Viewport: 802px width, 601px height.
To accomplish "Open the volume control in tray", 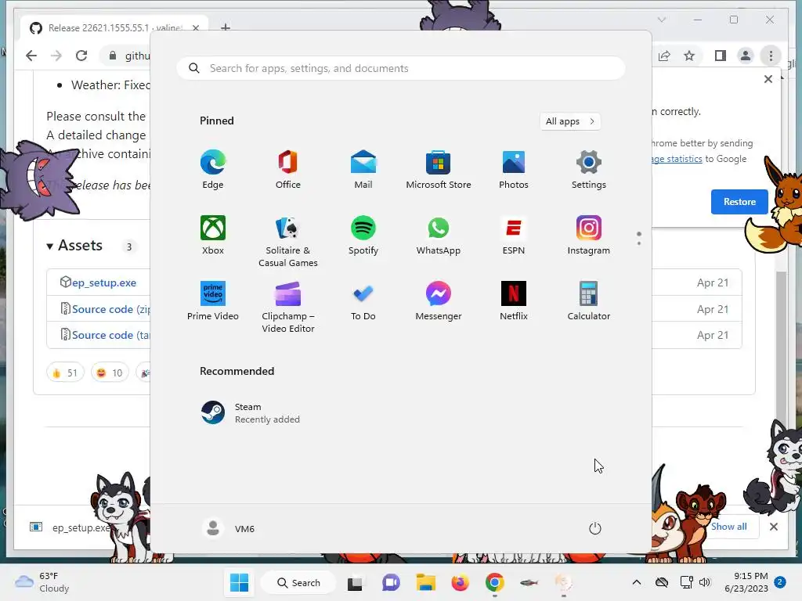I will [705, 582].
